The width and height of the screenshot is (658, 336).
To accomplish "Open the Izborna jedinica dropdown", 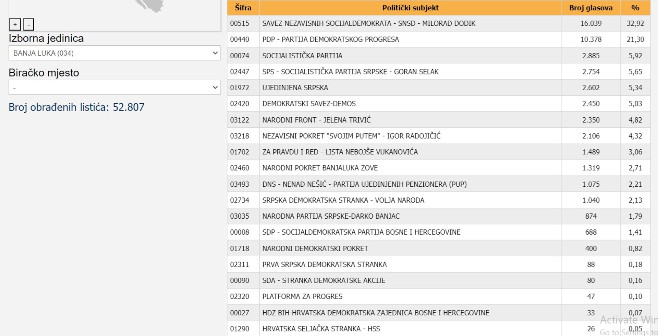I will coord(114,53).
